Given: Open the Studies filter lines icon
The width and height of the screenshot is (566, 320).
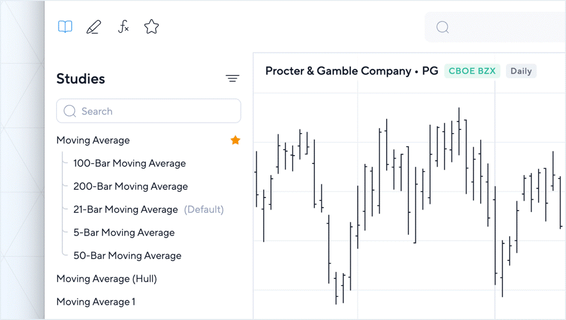Looking at the screenshot, I should pos(232,78).
